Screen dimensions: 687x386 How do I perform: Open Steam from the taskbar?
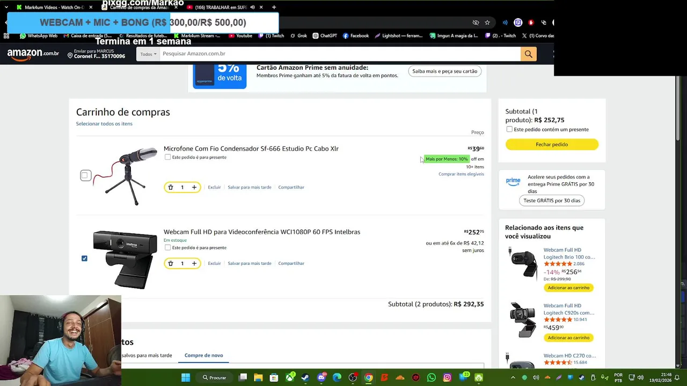coord(305,377)
